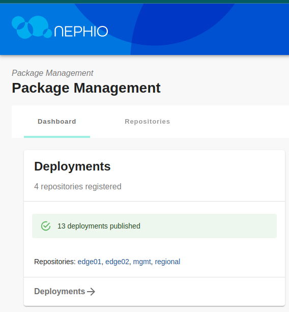Click the green checkmark circle icon
The height and width of the screenshot is (312, 289).
[46, 226]
